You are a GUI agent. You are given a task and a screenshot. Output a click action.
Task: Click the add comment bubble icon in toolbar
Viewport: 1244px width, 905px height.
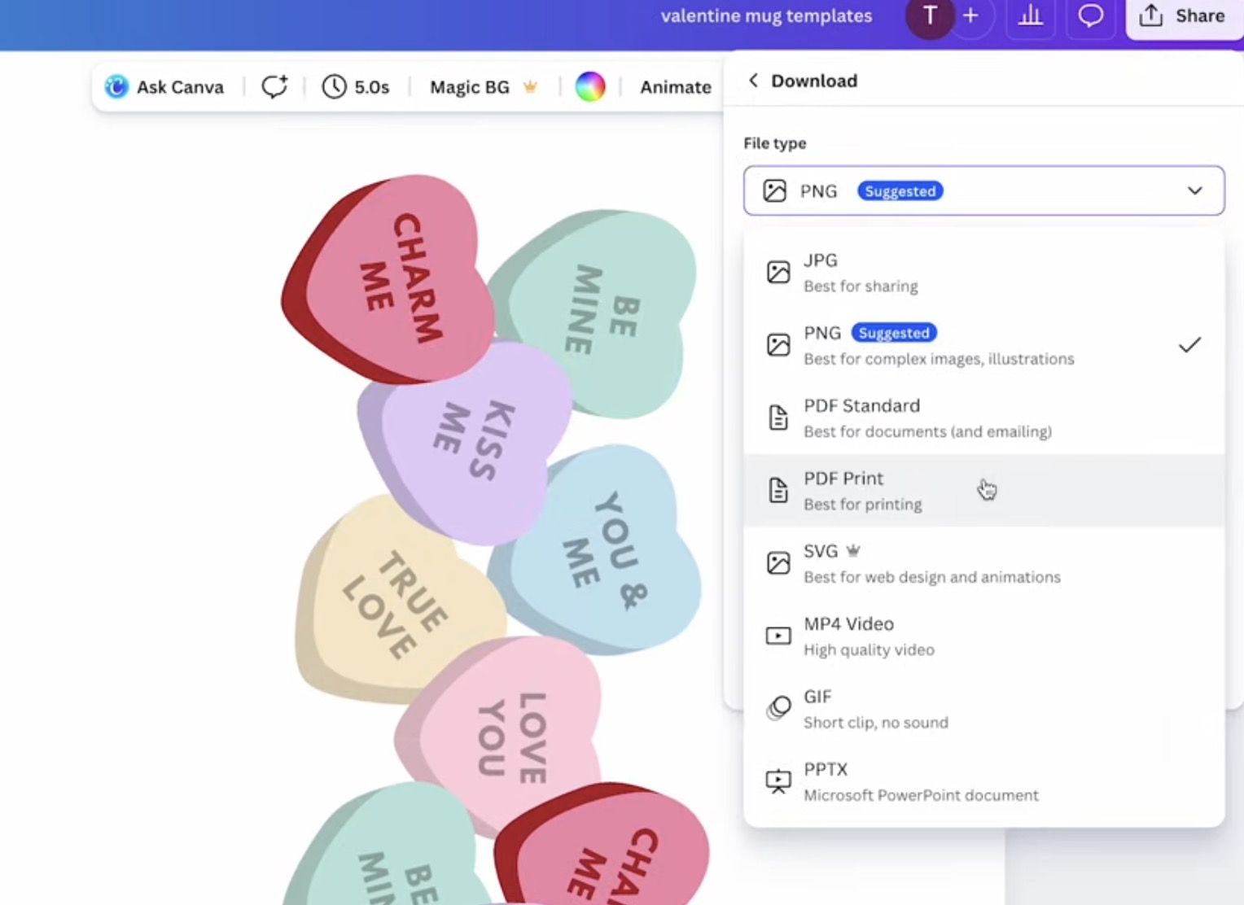(x=274, y=86)
